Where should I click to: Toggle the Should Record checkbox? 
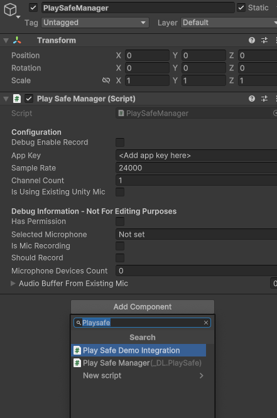tap(120, 258)
